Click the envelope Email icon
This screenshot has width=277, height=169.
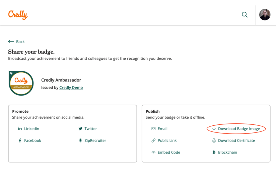point(153,128)
